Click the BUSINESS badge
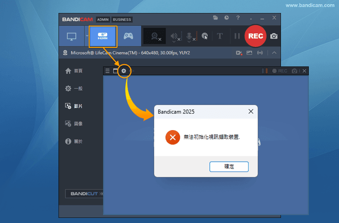Screen dimensions: 339x223 pos(122,20)
